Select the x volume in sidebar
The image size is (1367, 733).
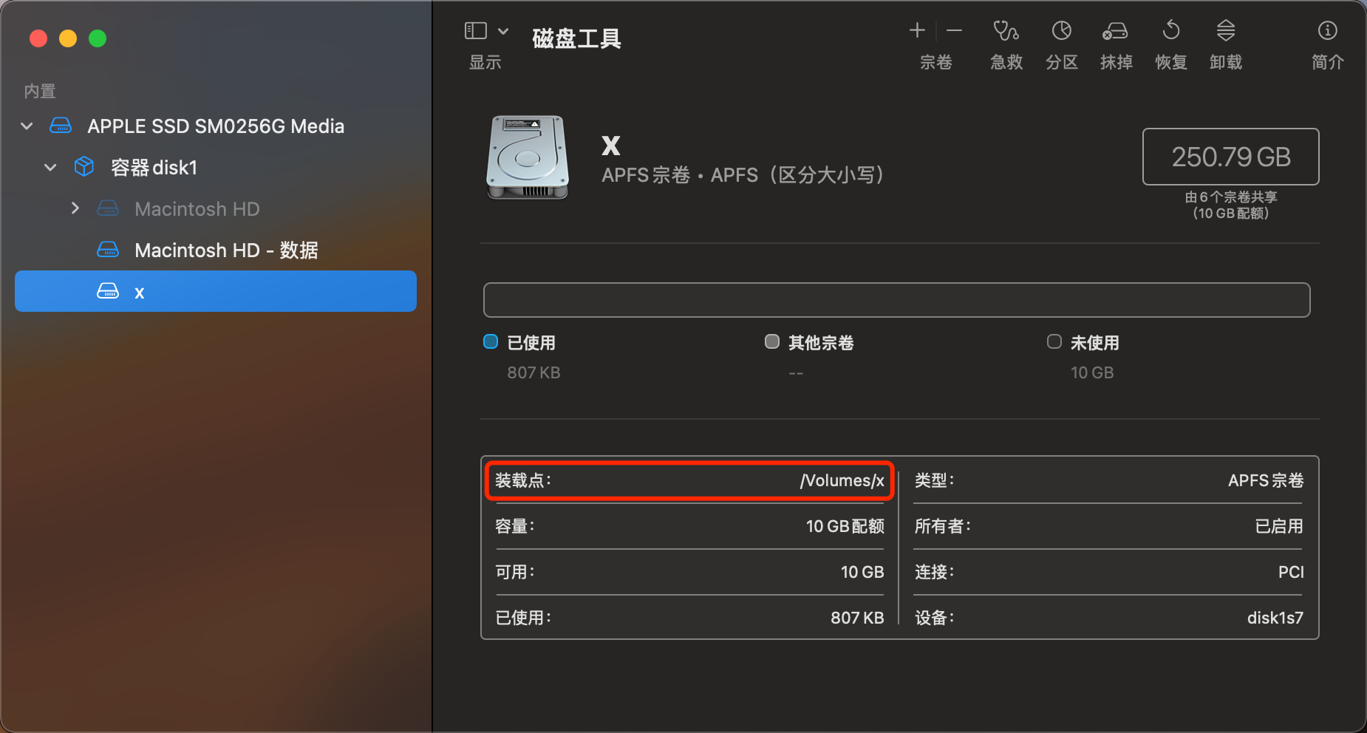[x=216, y=291]
